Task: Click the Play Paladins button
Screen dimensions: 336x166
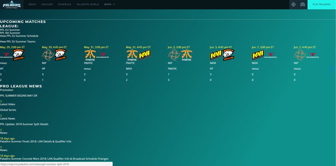Action: click(x=322, y=4)
